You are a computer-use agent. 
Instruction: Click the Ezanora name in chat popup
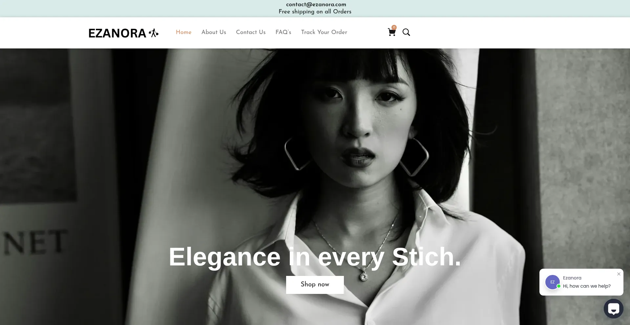coord(572,278)
